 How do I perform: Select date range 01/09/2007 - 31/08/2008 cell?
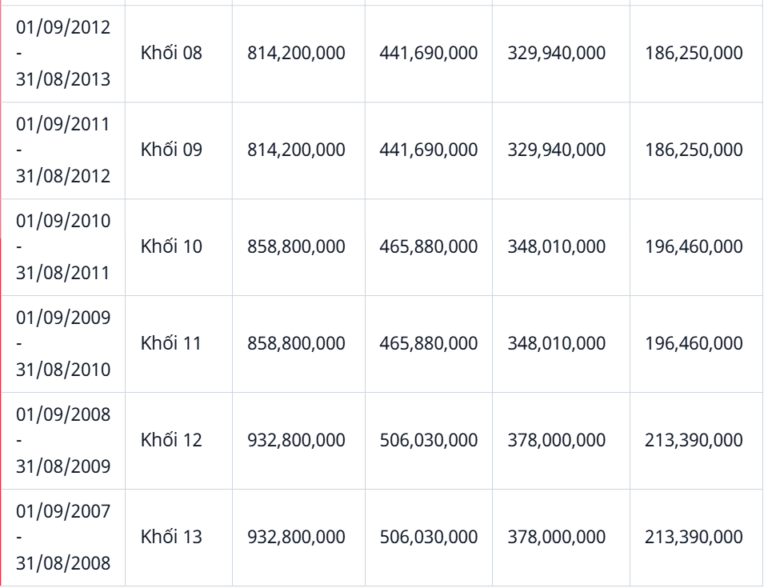pyautogui.click(x=63, y=537)
